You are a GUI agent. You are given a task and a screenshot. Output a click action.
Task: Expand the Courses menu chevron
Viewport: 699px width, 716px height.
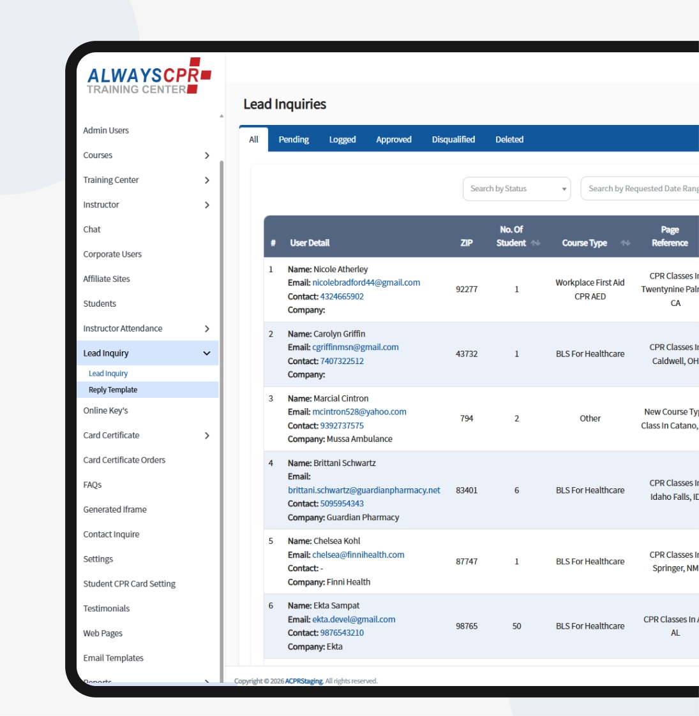click(207, 156)
